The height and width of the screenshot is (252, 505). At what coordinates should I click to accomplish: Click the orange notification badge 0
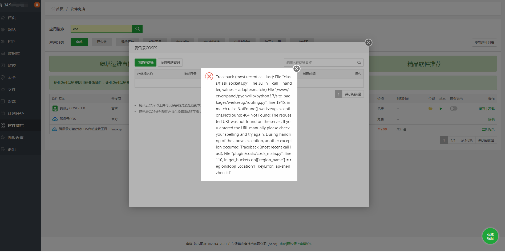click(37, 5)
